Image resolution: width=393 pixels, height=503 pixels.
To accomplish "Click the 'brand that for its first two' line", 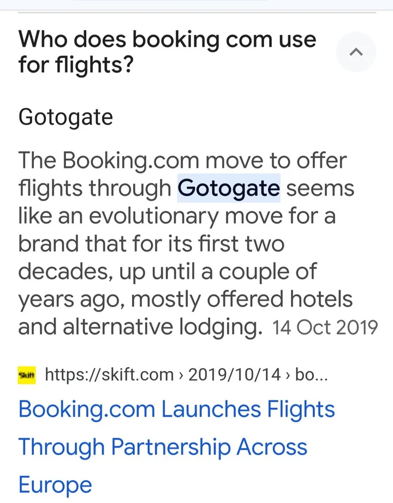I will coord(151,243).
